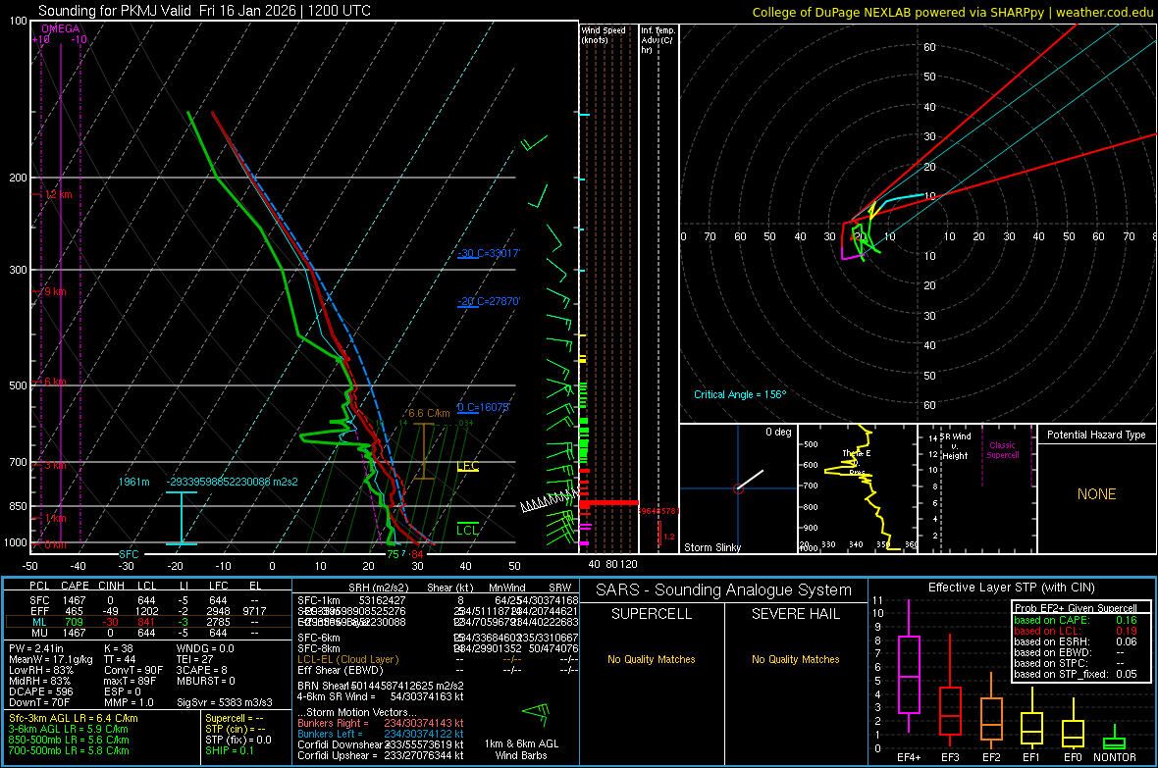Screen dimensions: 1158x768
Task: Click the Storm Slinky label
Action: 711,547
